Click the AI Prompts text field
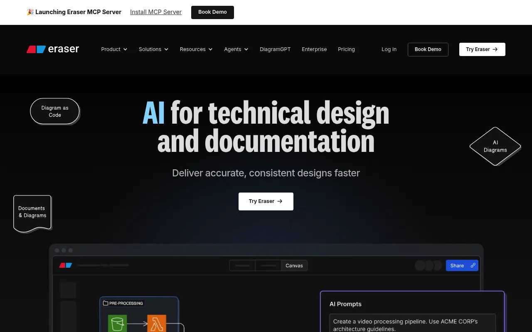The height and width of the screenshot is (332, 532). click(x=412, y=323)
